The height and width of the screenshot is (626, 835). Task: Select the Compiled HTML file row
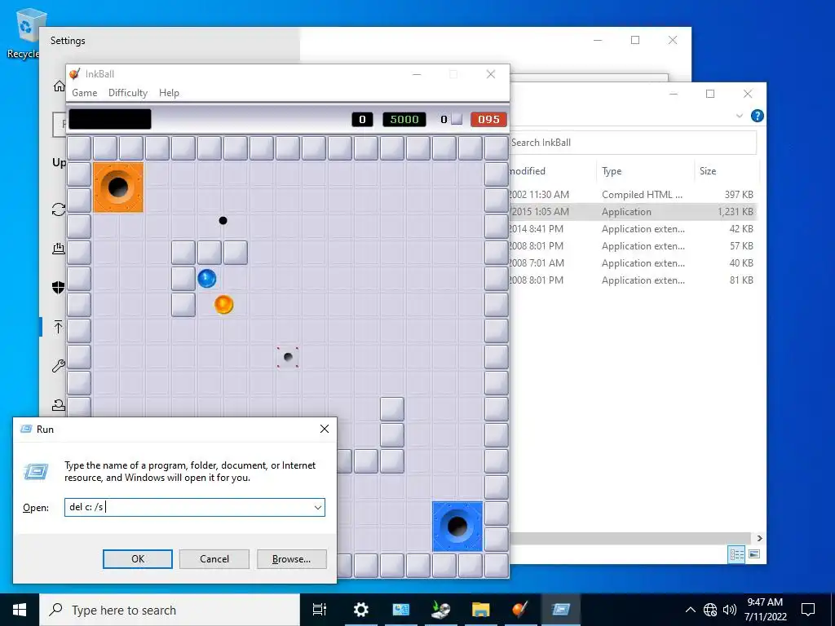(x=633, y=195)
